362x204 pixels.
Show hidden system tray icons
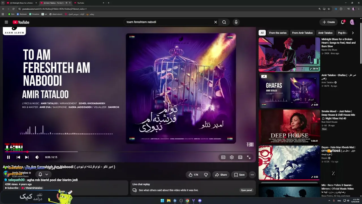(x=329, y=201)
